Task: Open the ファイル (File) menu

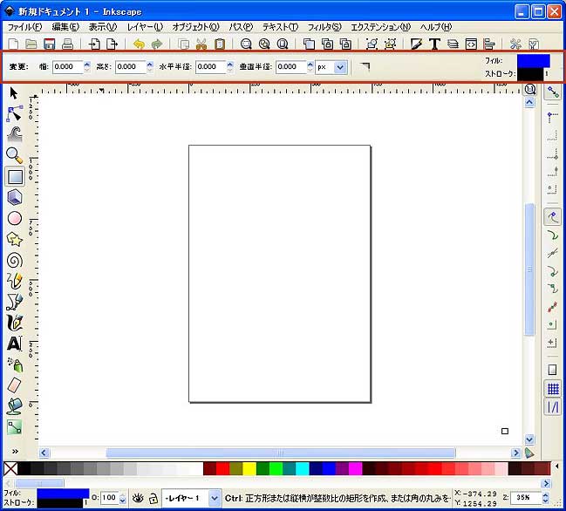Action: point(24,27)
